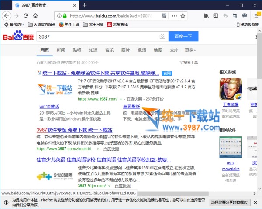Viewport: 262px width, 209px height.
Task: Open dropdown arrow beside www.3987.com result
Action: click(121, 99)
